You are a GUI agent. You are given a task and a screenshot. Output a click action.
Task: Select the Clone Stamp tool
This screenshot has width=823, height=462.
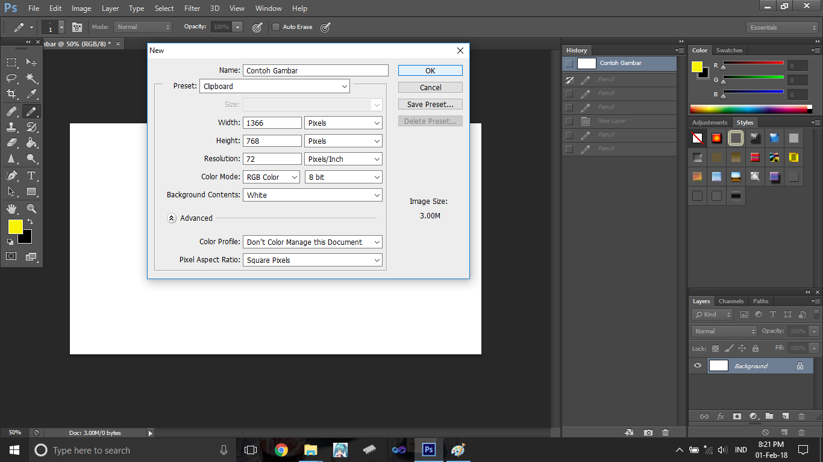[x=11, y=127]
